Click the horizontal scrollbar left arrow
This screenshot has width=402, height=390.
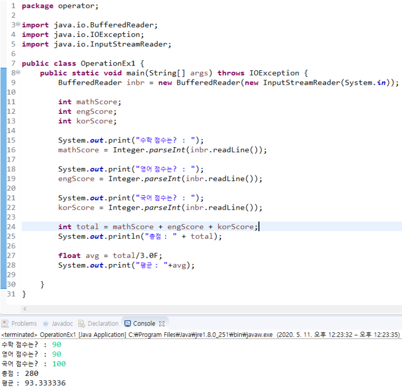point(25,309)
